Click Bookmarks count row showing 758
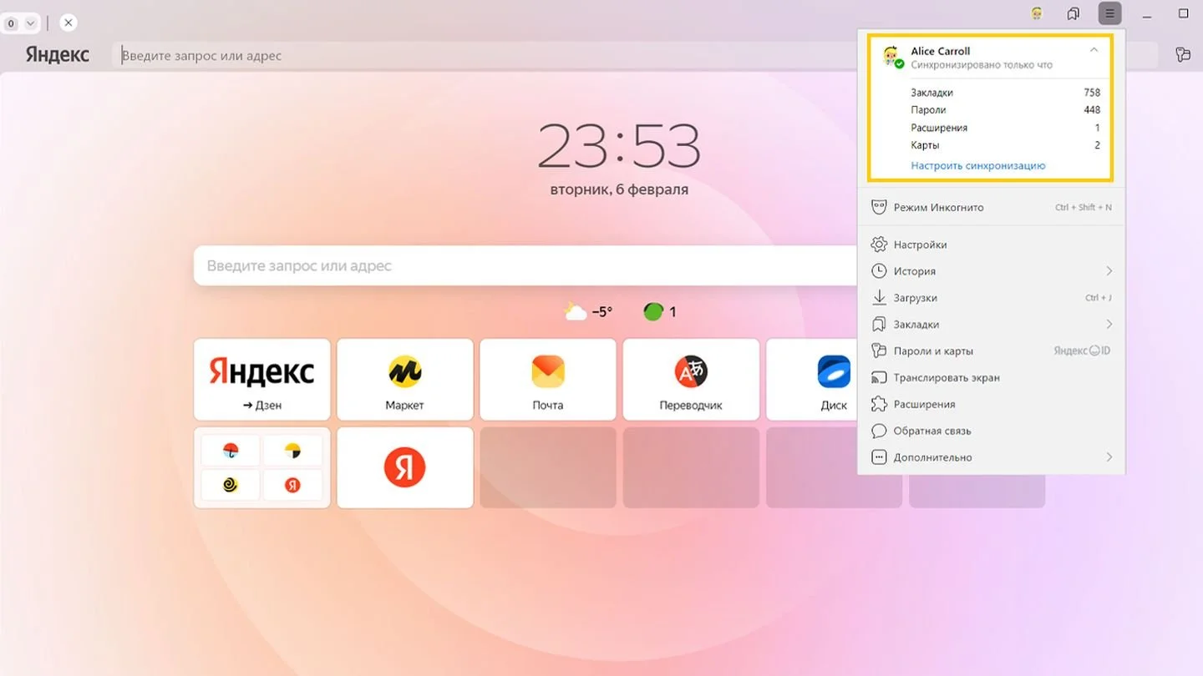This screenshot has width=1203, height=676. point(1005,93)
